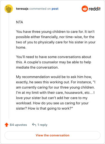This screenshot has height=144, width=105.
Task: Open the teresajs username profile link
Action: point(22,9)
